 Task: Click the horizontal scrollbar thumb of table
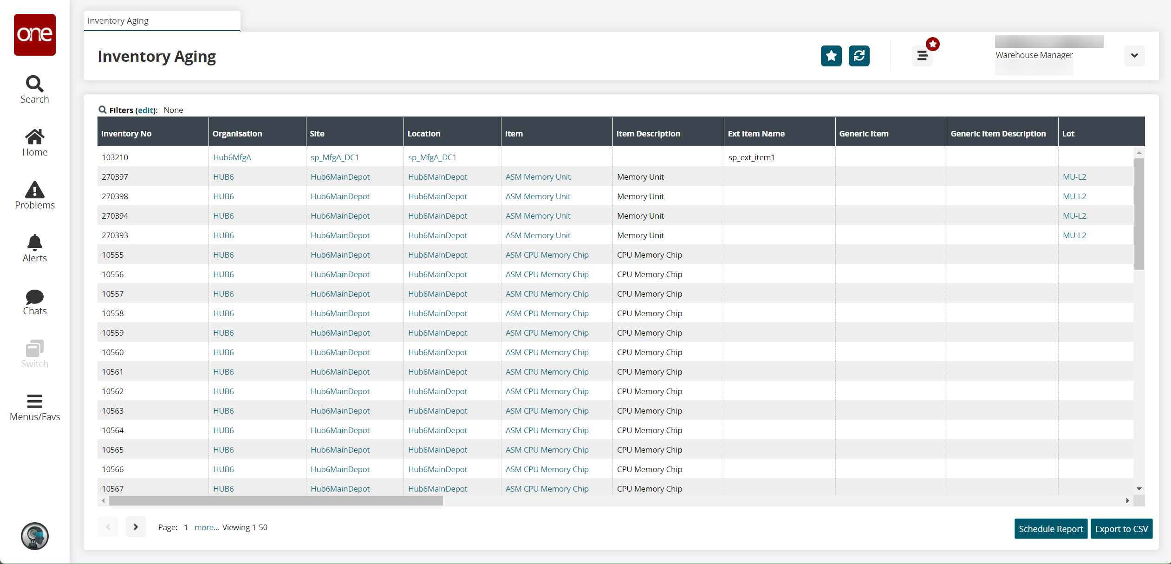pos(276,501)
